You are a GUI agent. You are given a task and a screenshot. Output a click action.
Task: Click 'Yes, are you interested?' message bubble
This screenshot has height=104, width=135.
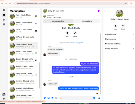(89, 64)
